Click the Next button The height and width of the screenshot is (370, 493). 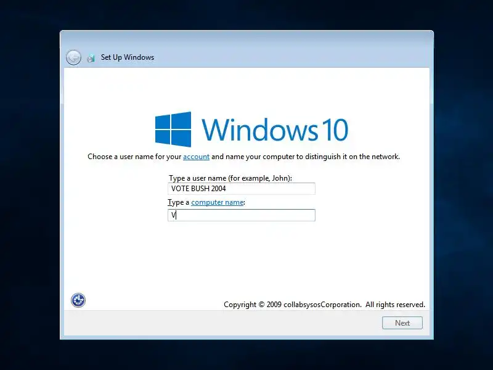click(x=402, y=323)
